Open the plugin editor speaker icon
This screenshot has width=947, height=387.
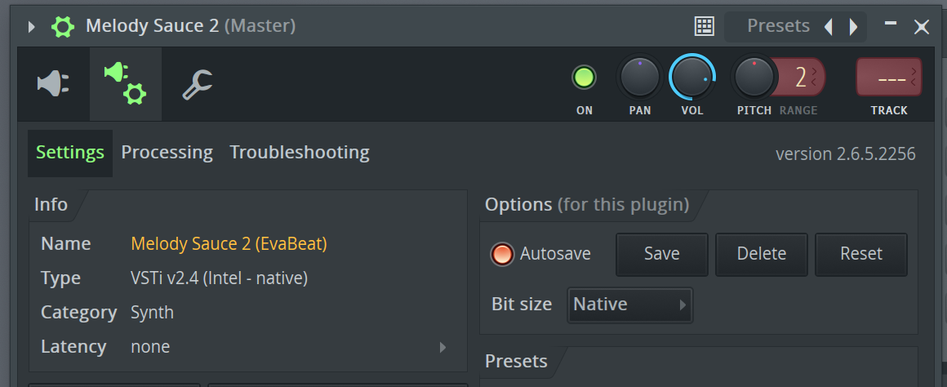click(x=54, y=83)
